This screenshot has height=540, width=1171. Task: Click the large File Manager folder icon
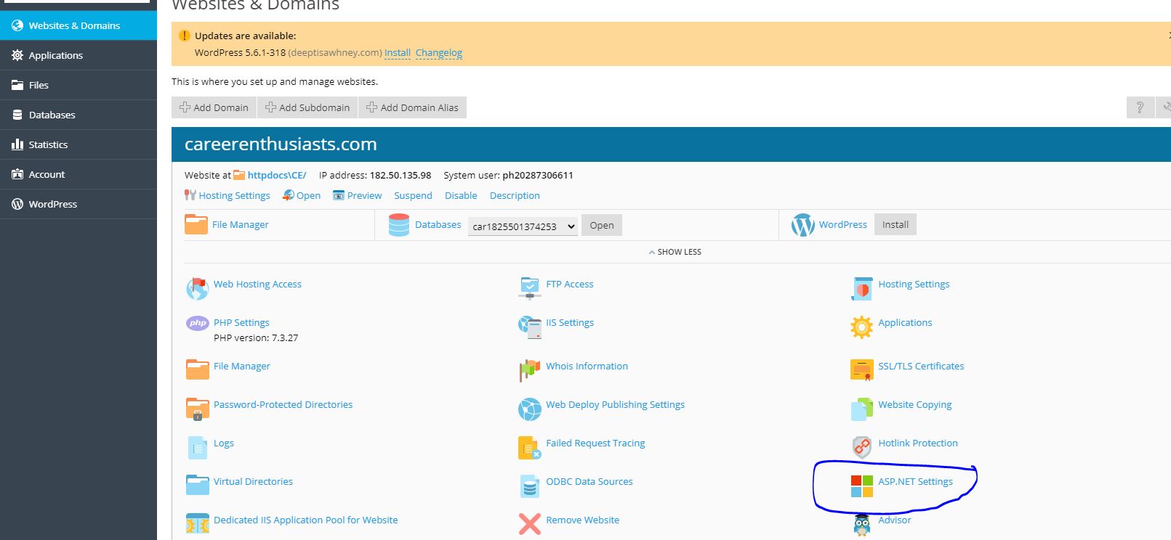(x=196, y=224)
